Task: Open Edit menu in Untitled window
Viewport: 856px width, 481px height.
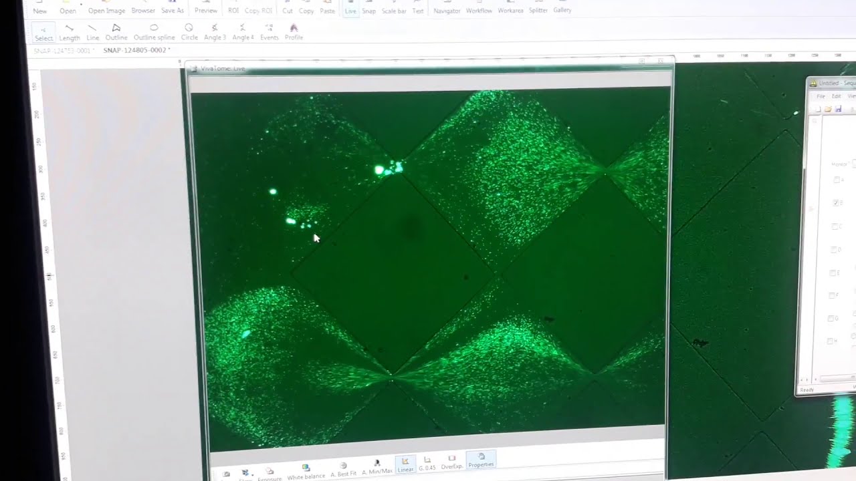Action: click(x=836, y=96)
